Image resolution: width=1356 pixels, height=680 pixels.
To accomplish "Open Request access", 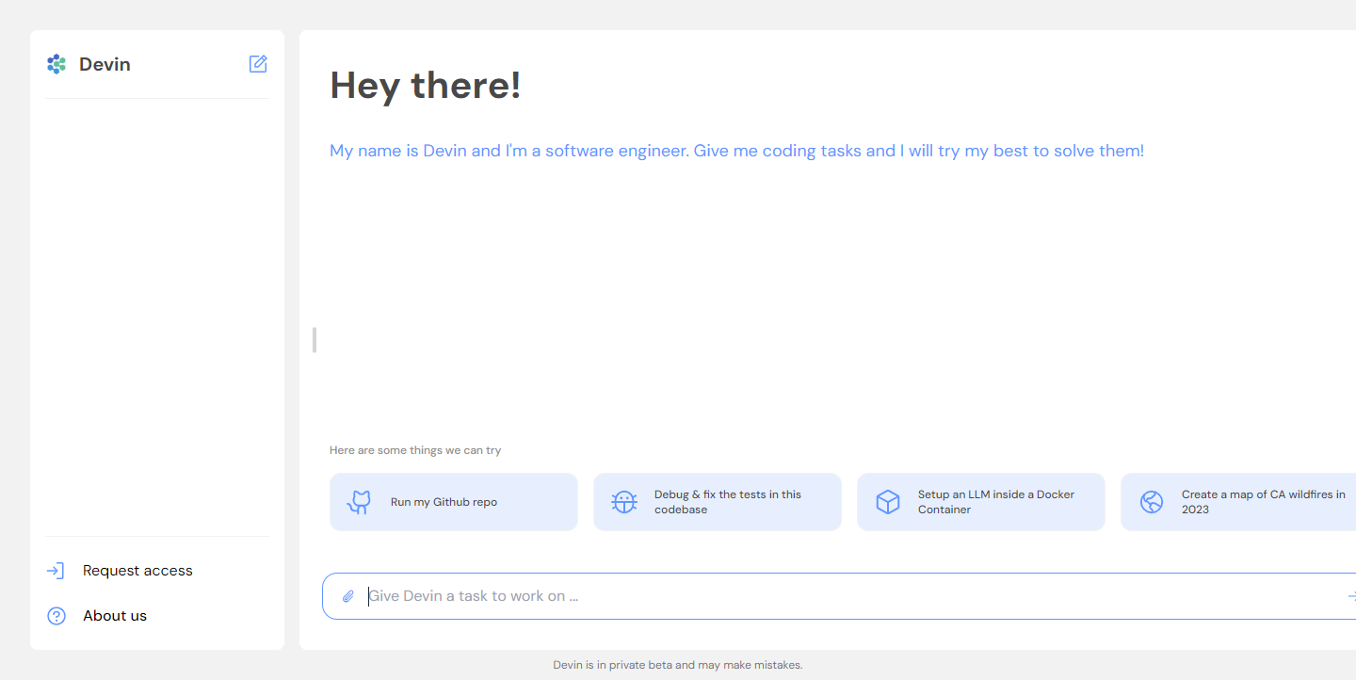I will point(137,571).
